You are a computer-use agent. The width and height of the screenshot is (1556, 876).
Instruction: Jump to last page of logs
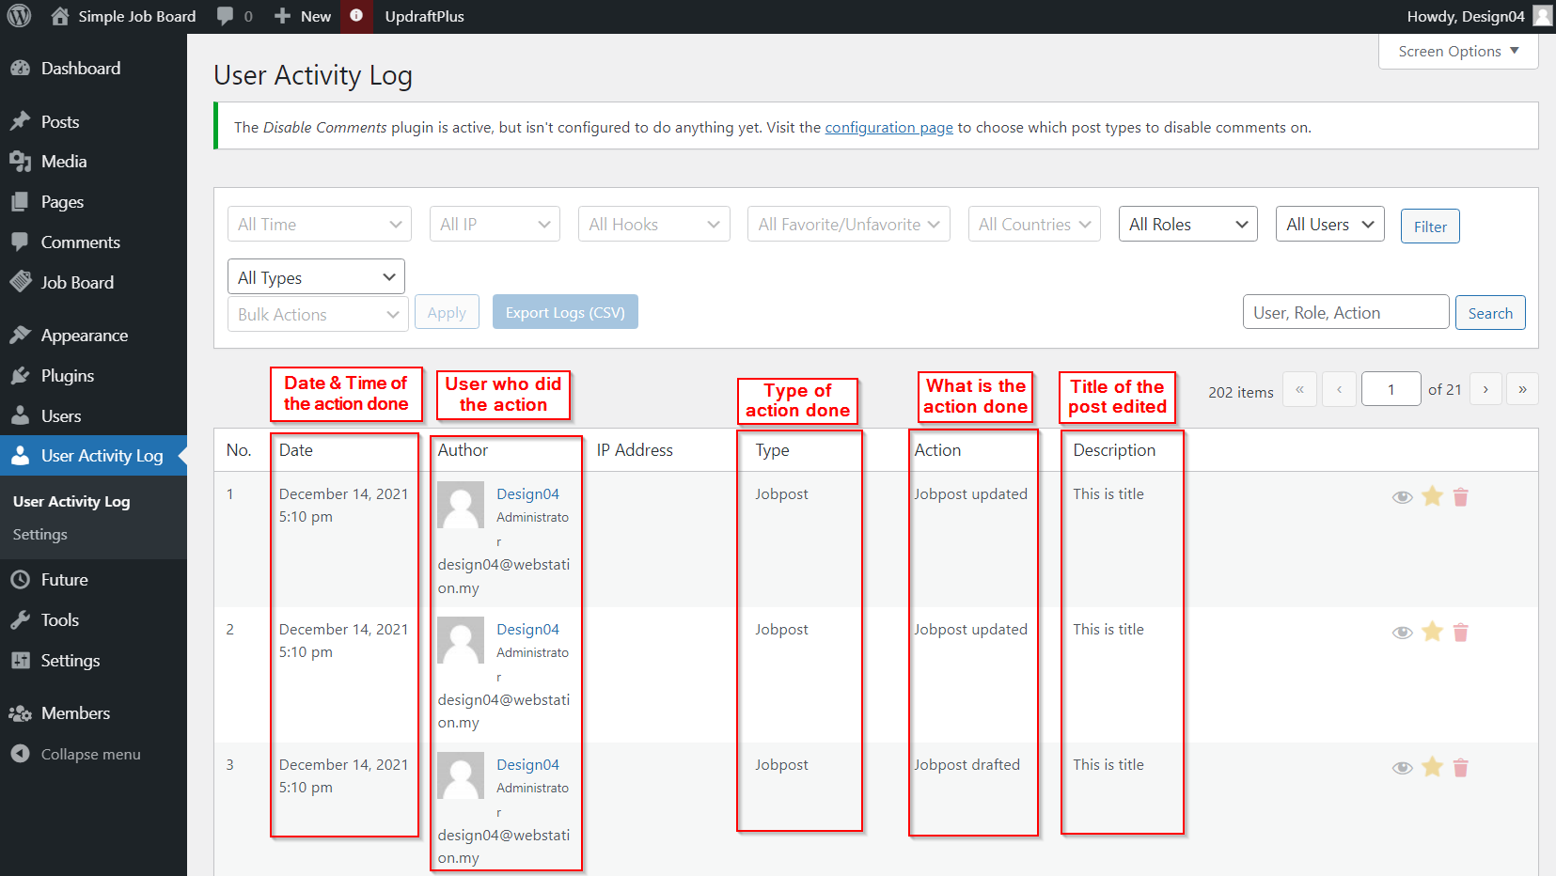pos(1522,389)
